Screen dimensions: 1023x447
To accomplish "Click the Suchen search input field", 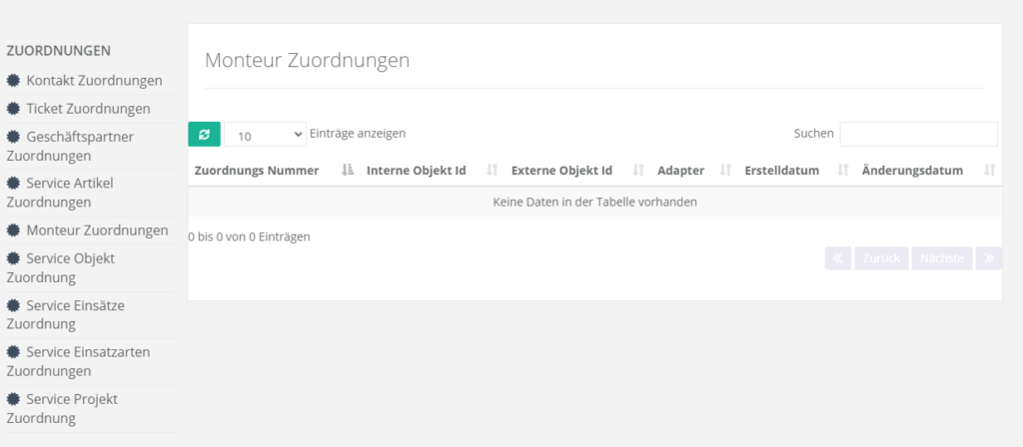I will pos(918,134).
